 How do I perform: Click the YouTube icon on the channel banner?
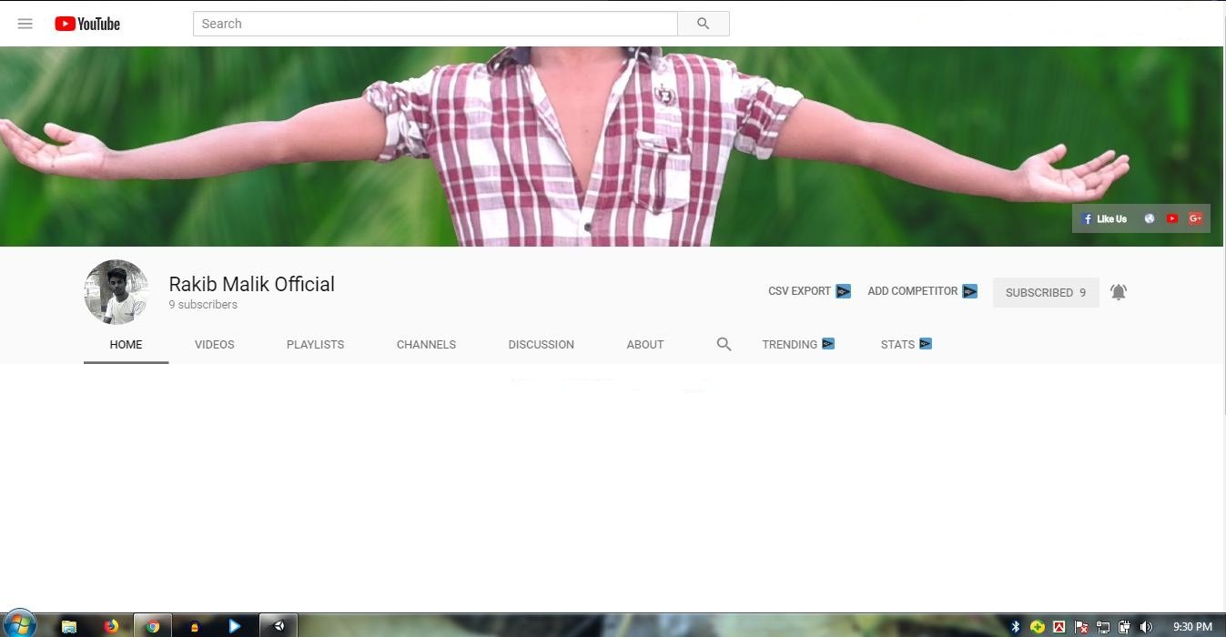(x=1171, y=218)
